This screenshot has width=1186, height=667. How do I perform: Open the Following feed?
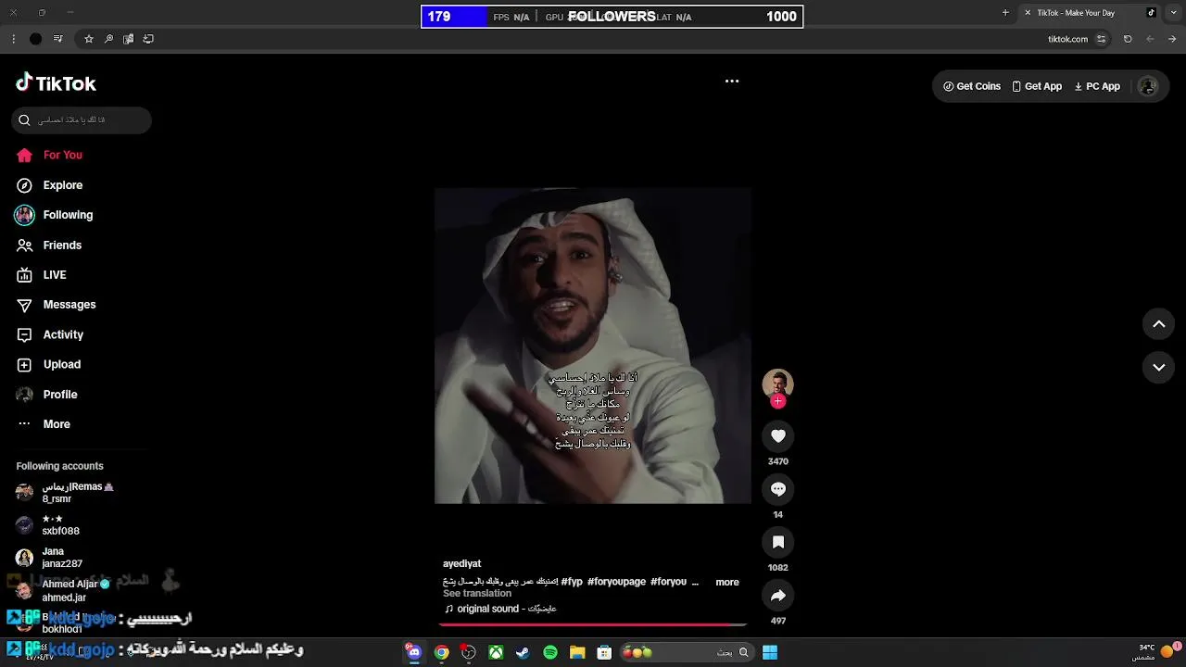coord(68,215)
